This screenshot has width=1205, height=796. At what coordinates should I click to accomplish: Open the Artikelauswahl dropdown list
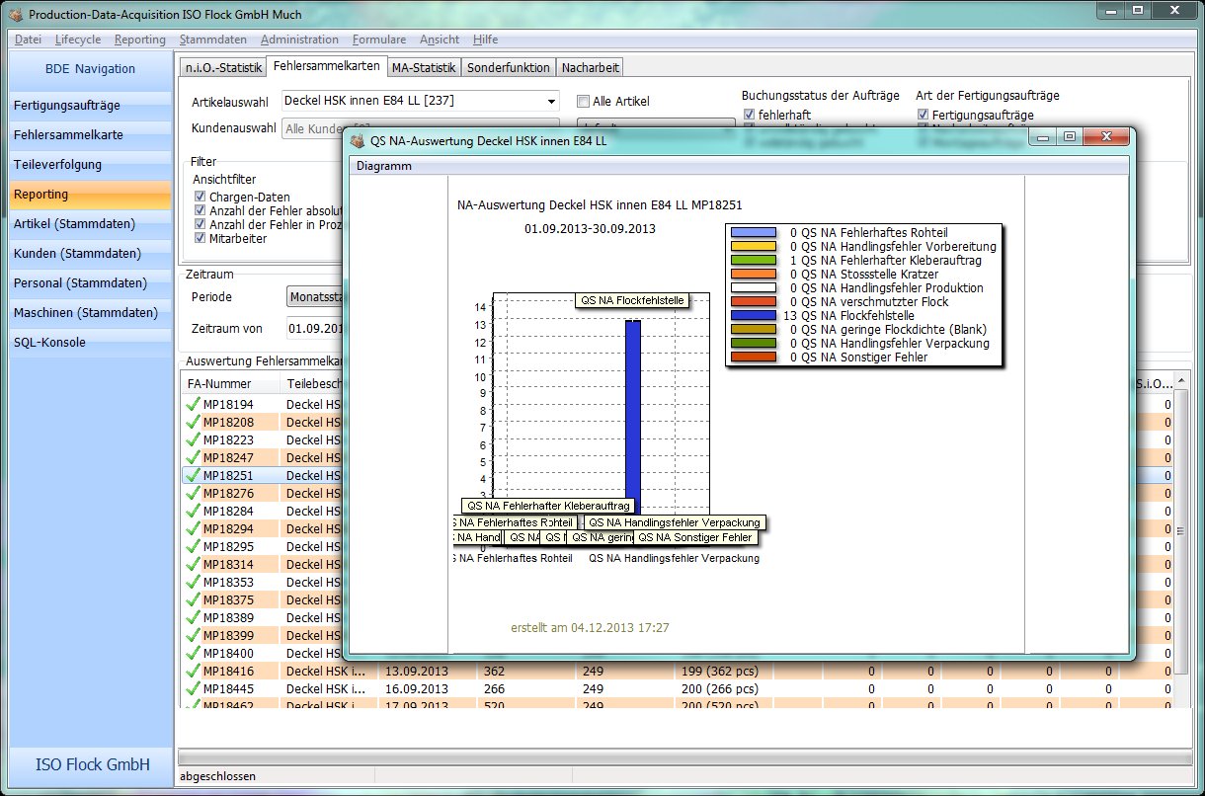550,101
